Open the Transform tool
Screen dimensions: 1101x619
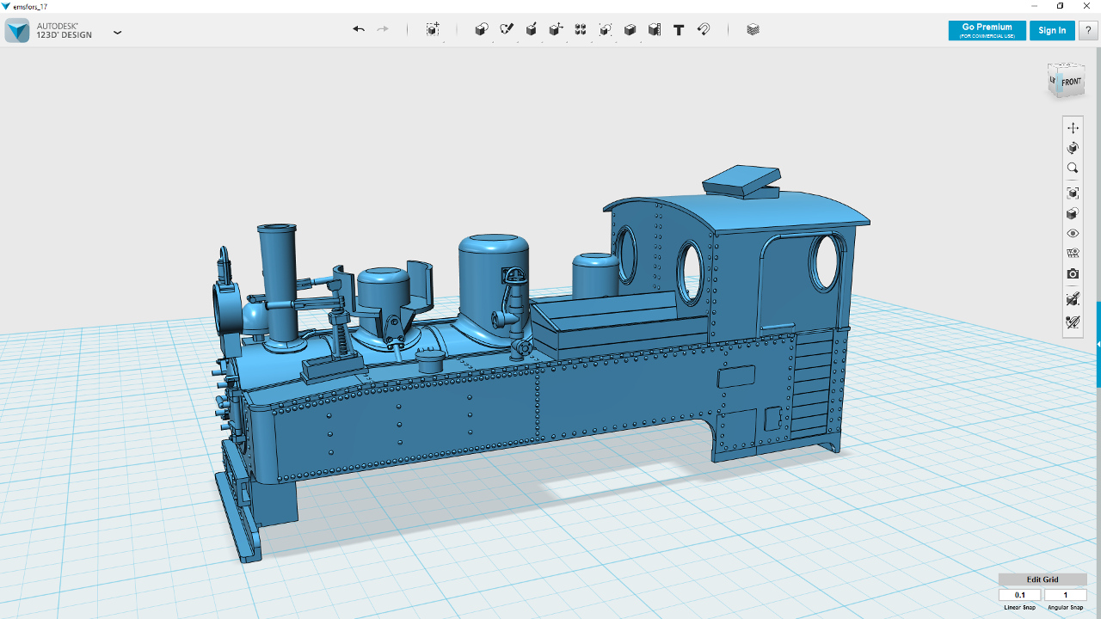433,29
